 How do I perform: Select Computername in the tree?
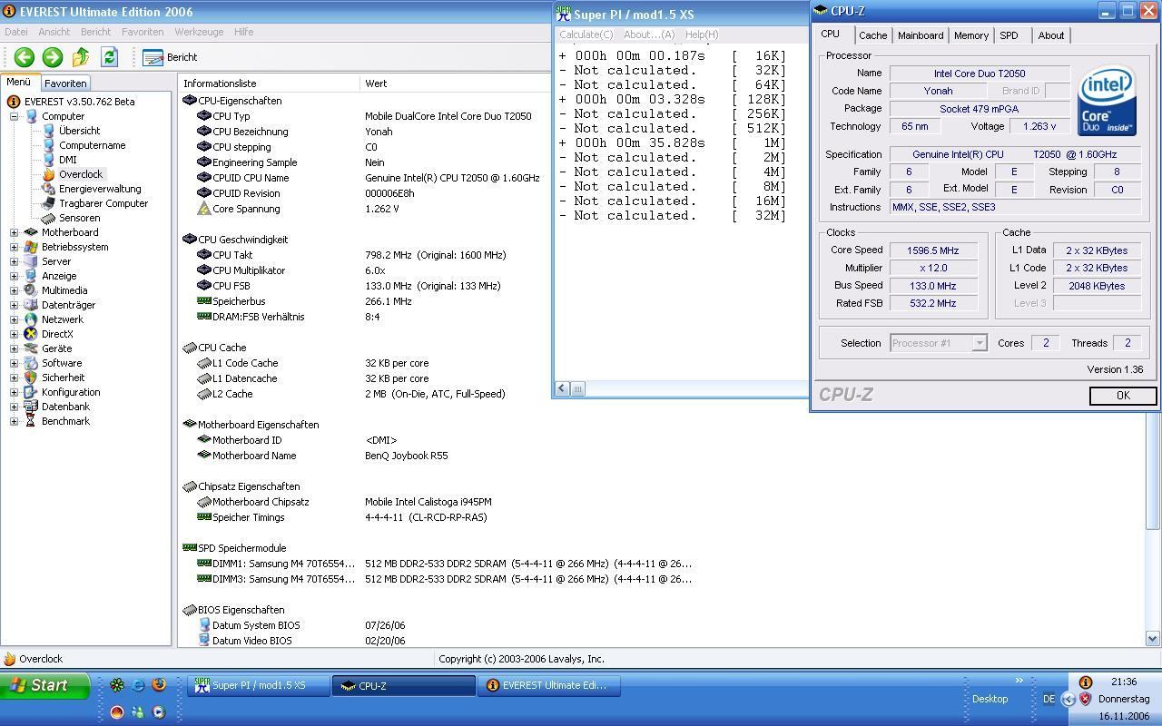[x=92, y=145]
